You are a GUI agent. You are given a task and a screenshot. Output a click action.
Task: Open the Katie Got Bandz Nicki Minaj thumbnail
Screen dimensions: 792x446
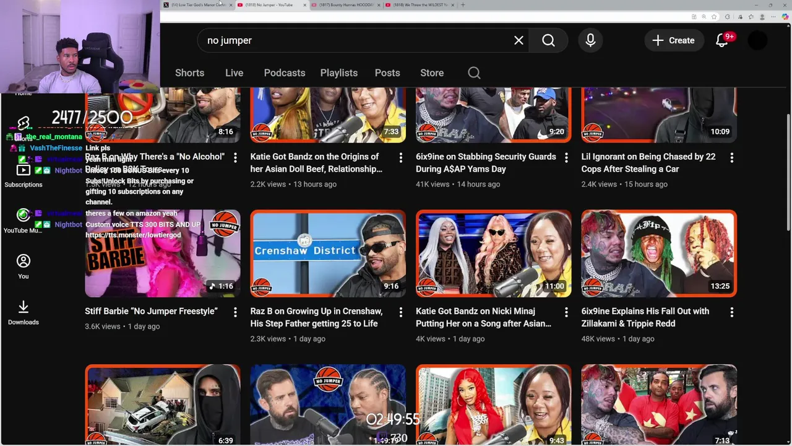coord(494,254)
